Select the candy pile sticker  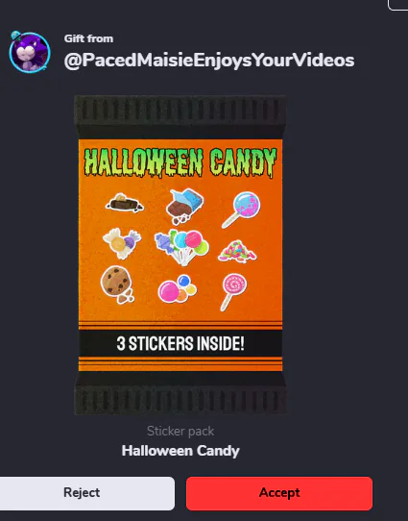point(237,252)
